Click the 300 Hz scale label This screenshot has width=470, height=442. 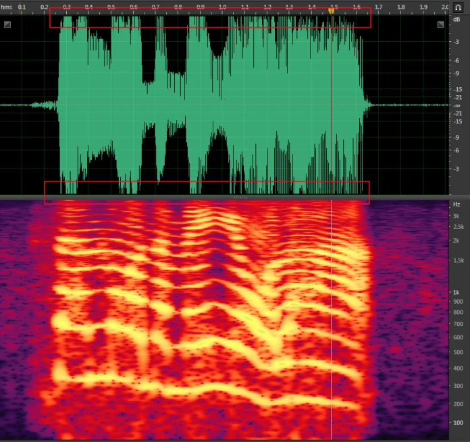[x=458, y=386]
